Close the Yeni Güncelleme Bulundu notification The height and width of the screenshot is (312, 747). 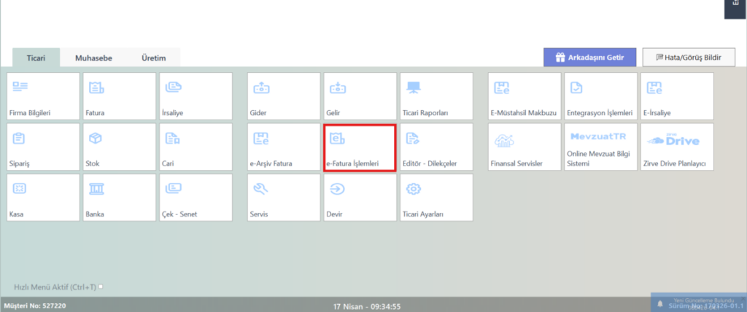[743, 297]
